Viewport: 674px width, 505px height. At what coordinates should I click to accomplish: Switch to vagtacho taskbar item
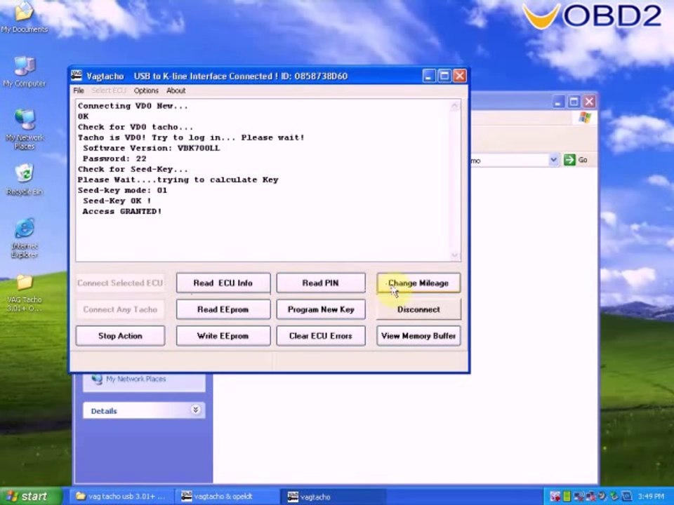coord(332,497)
